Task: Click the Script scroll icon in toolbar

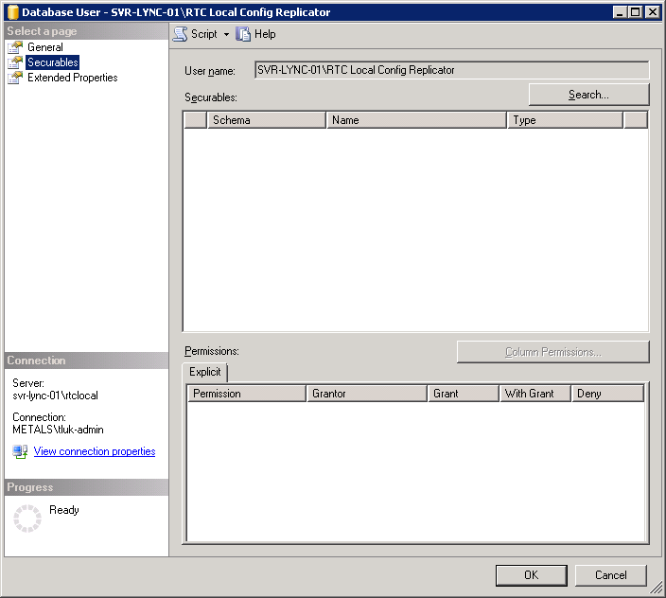Action: [180, 34]
